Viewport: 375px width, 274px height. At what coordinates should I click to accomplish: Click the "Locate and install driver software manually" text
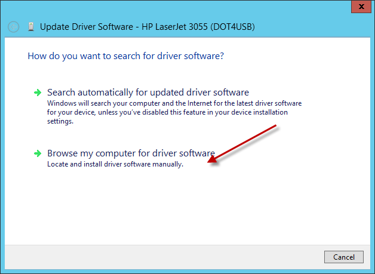tap(115, 164)
